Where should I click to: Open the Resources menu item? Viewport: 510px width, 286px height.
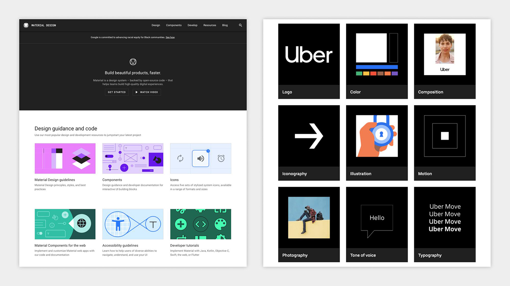coord(210,25)
